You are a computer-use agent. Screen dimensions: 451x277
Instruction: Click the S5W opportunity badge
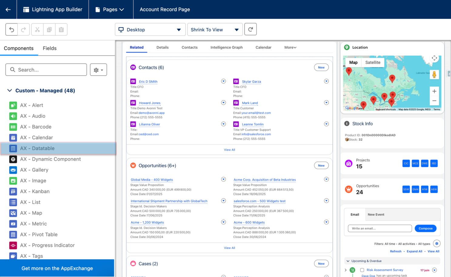point(406,190)
